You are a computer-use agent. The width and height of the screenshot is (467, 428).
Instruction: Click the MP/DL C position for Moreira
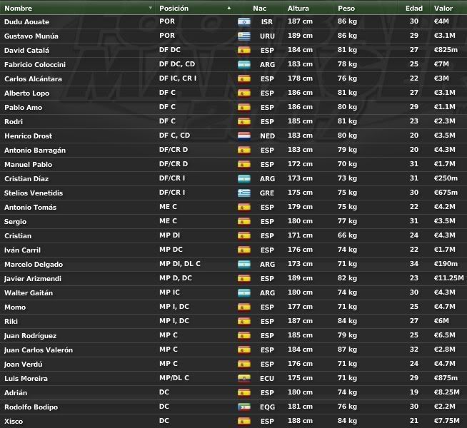tap(174, 378)
